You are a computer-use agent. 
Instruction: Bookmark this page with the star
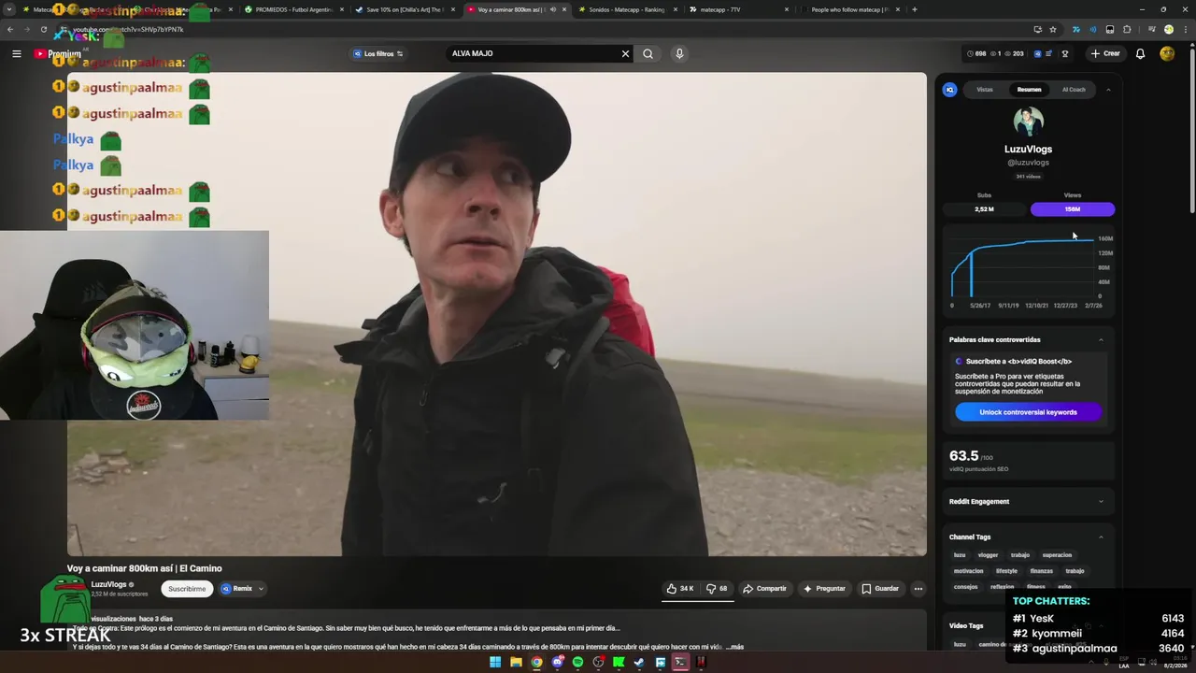click(1053, 29)
